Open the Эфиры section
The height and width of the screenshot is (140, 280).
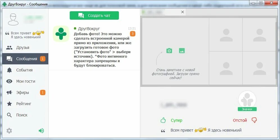pos(25,92)
